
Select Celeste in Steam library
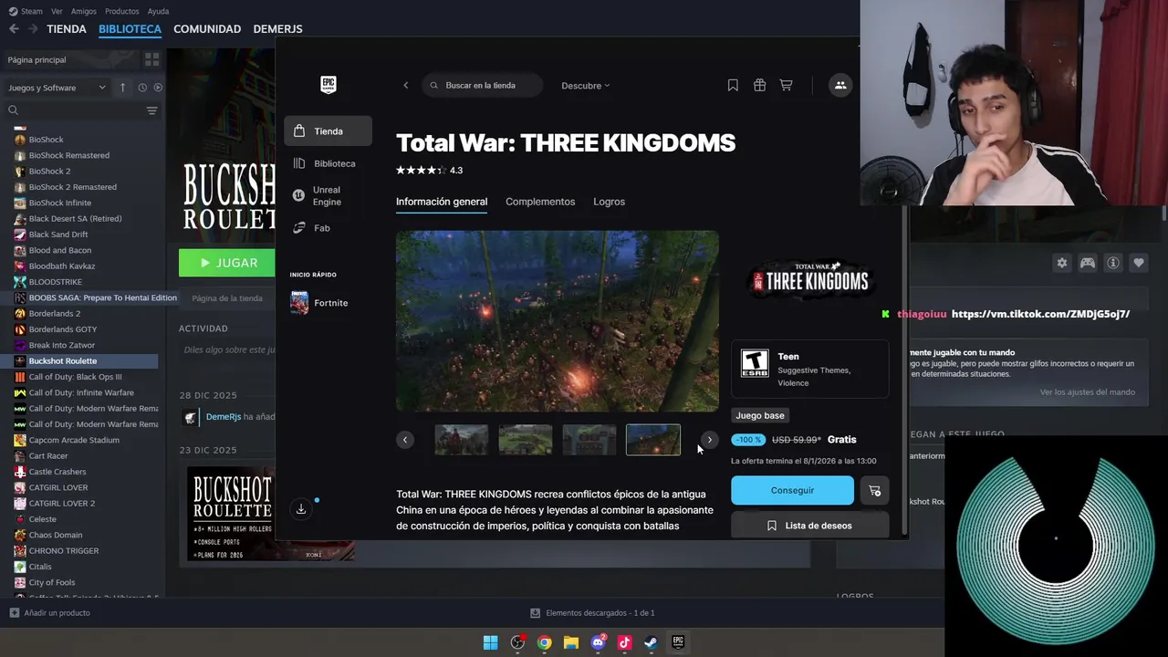pyautogui.click(x=42, y=519)
